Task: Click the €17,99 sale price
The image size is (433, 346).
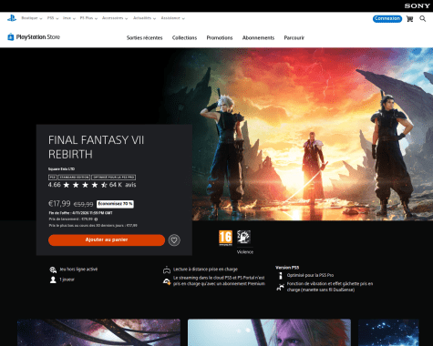Action: pos(59,204)
